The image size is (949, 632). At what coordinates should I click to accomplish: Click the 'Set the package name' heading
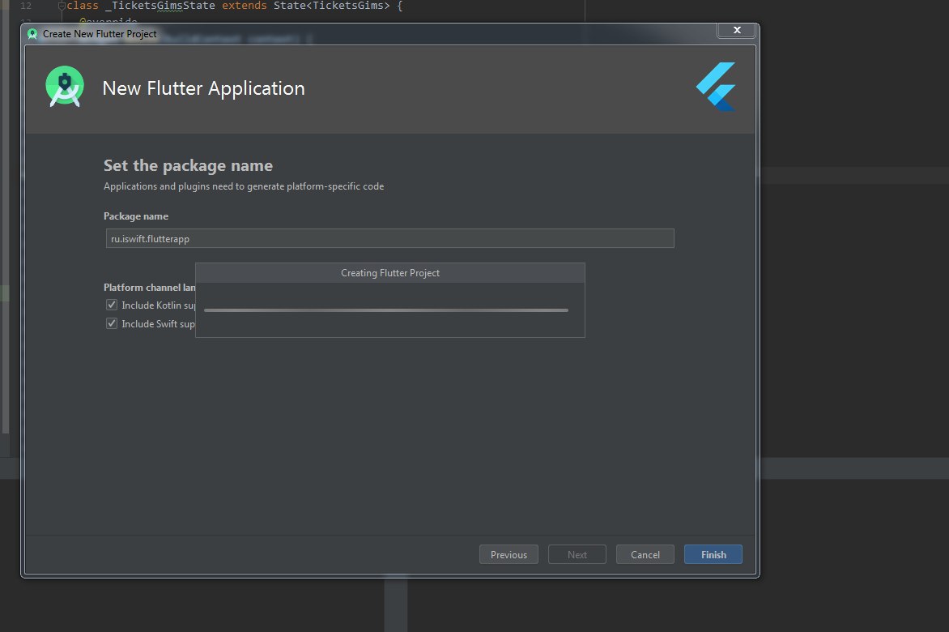coord(188,165)
